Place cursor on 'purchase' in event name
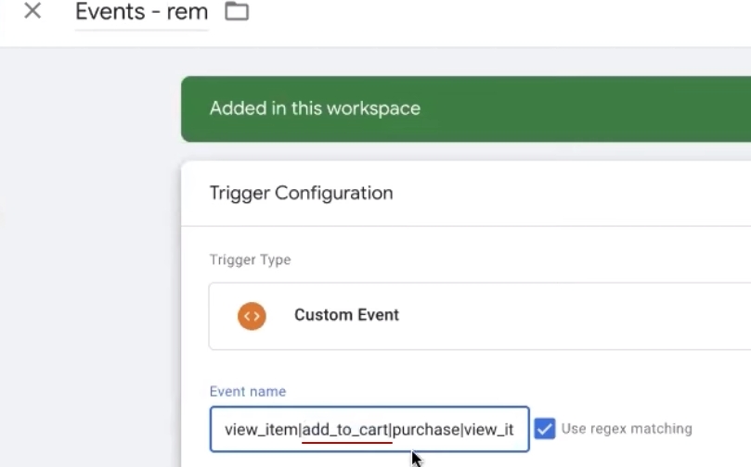 pos(426,430)
